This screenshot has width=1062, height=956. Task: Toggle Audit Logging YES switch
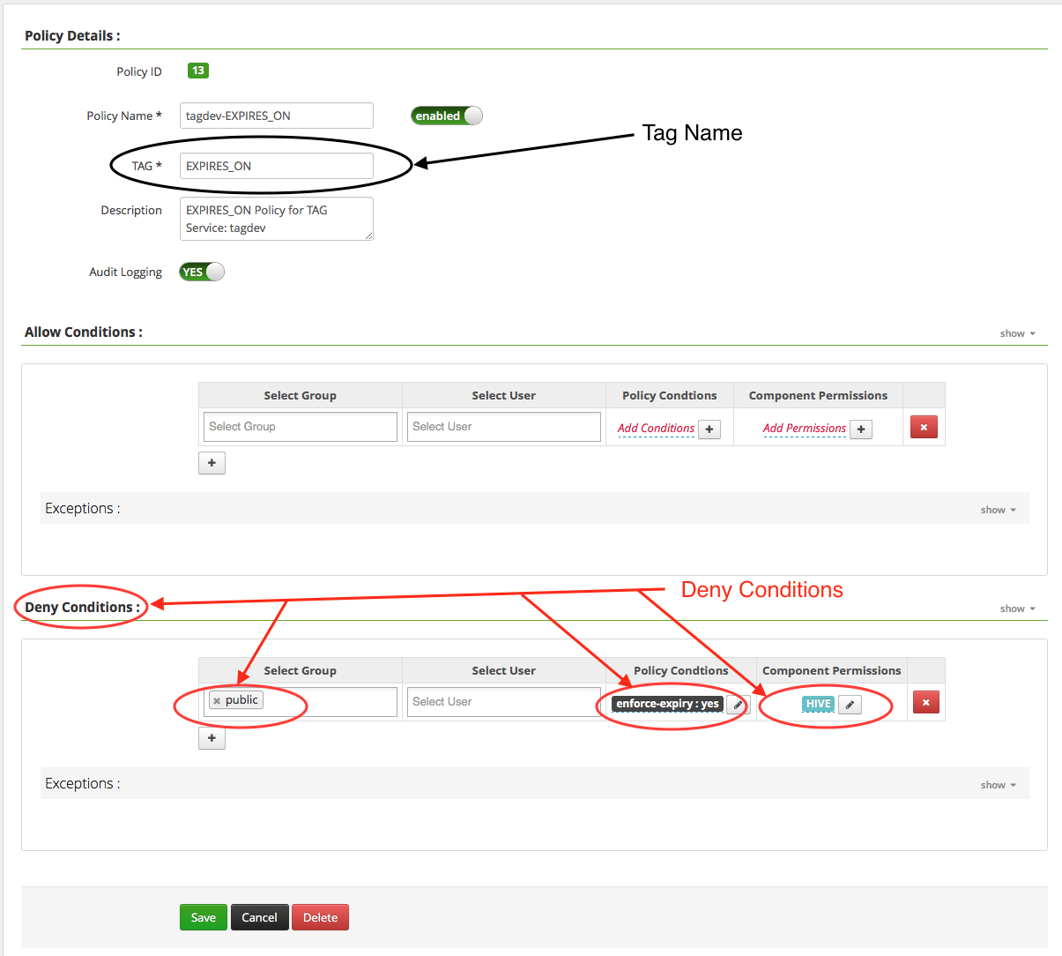(202, 272)
